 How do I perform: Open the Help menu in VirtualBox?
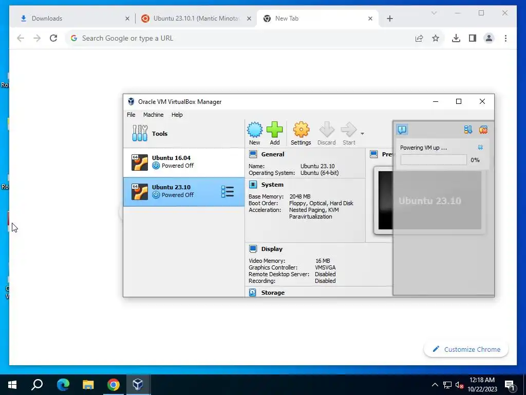(x=177, y=115)
